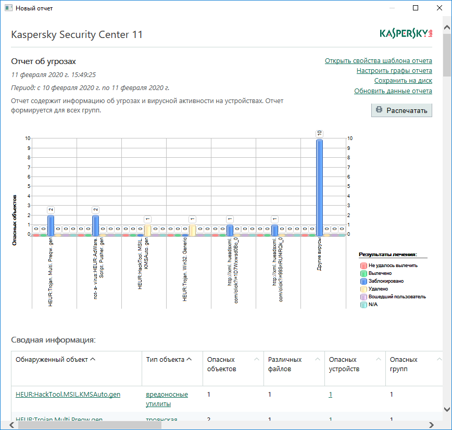
Task: Close the 'Новый отчет' window
Action: pyautogui.click(x=440, y=8)
